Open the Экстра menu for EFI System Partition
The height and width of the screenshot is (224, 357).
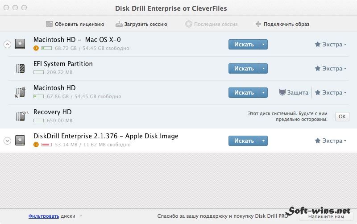click(331, 68)
